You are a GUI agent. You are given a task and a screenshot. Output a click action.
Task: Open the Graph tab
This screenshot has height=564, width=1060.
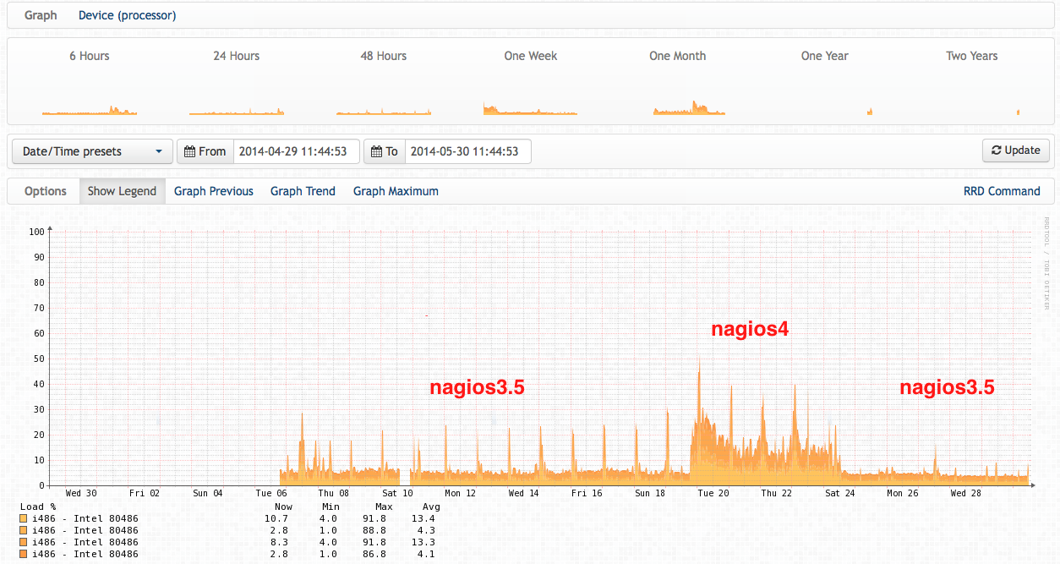tap(41, 15)
